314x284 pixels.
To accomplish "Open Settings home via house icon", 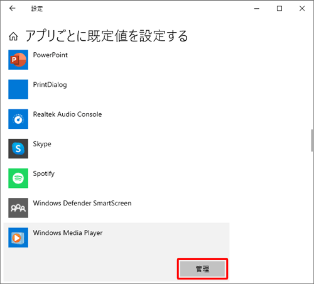I will click(13, 36).
